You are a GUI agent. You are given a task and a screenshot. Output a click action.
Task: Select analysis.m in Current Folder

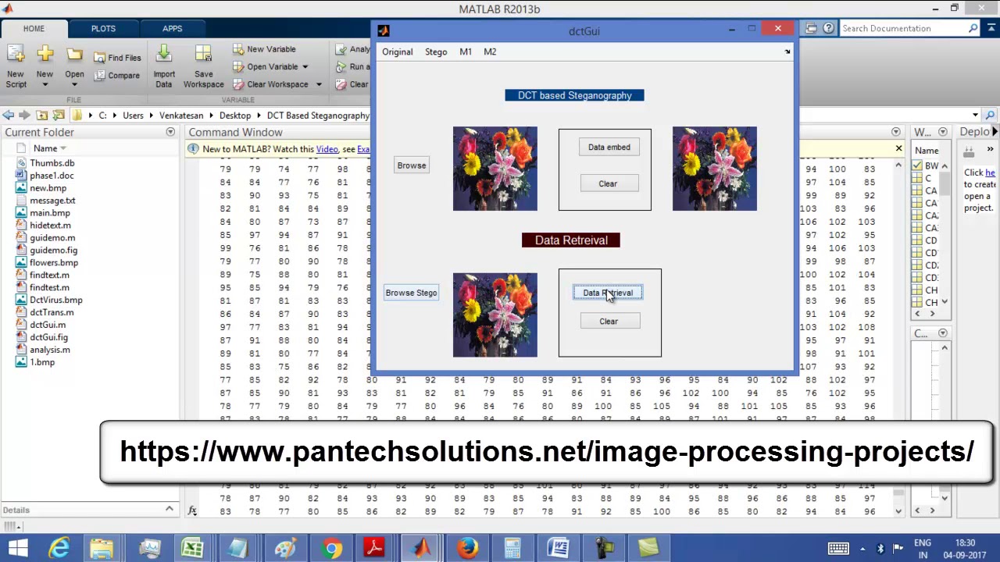click(50, 350)
